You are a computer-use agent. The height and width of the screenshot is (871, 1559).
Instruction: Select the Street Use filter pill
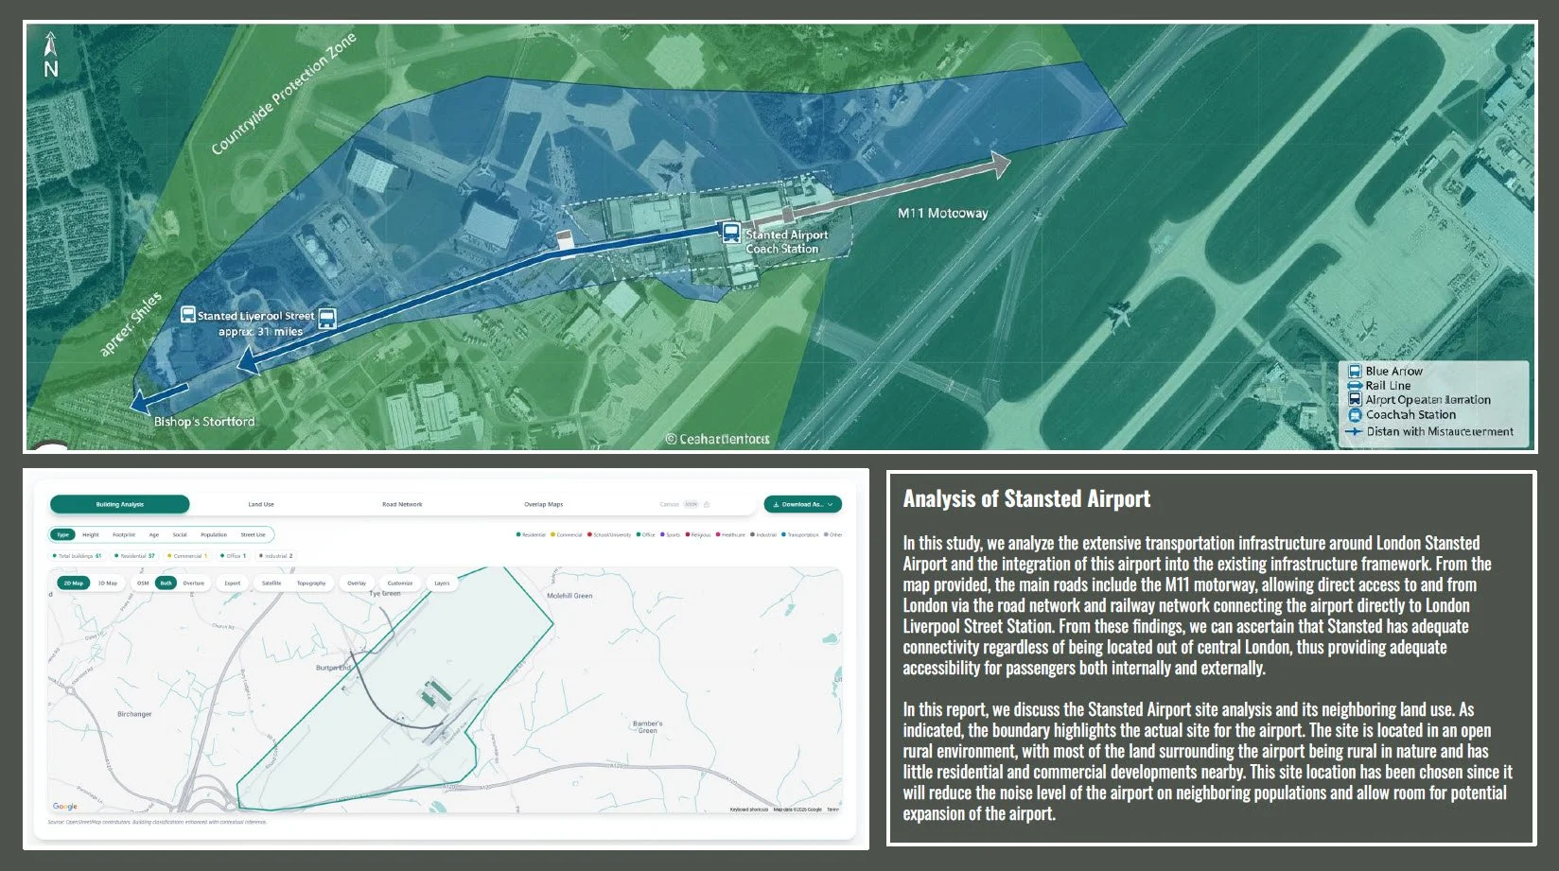253,534
